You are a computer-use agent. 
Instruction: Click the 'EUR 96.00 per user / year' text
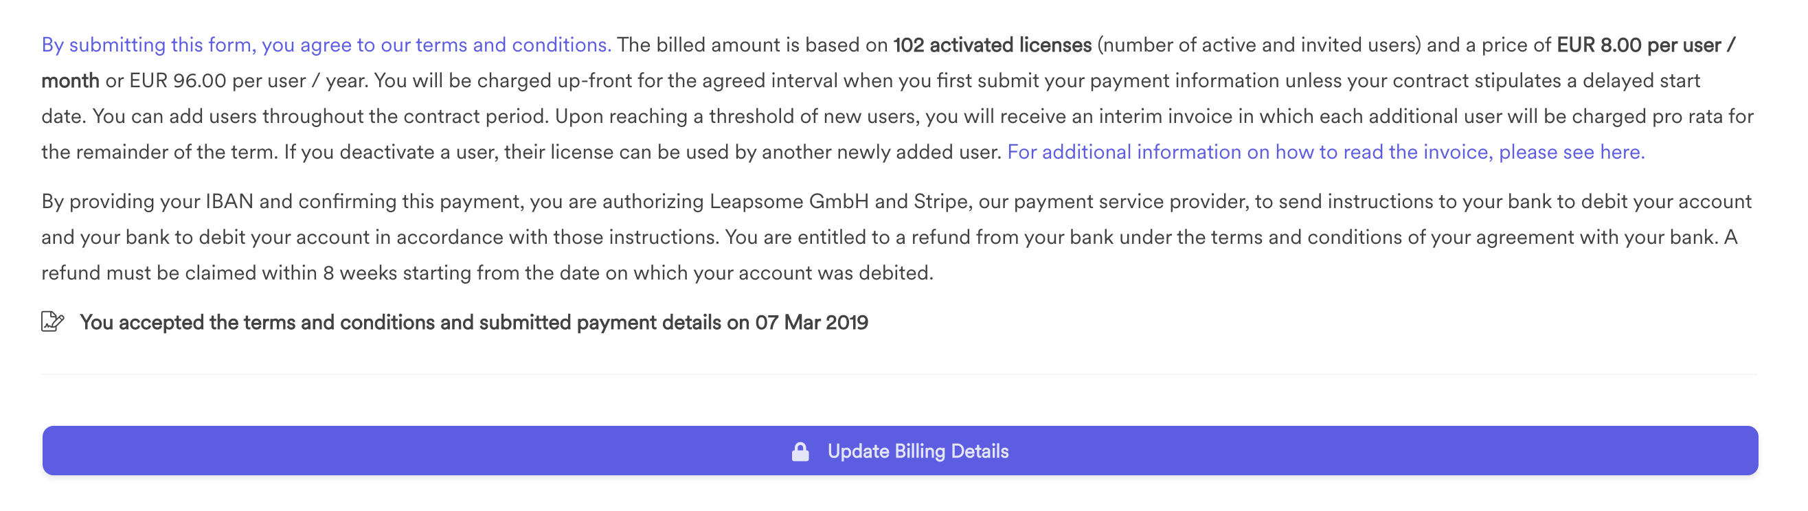249,81
